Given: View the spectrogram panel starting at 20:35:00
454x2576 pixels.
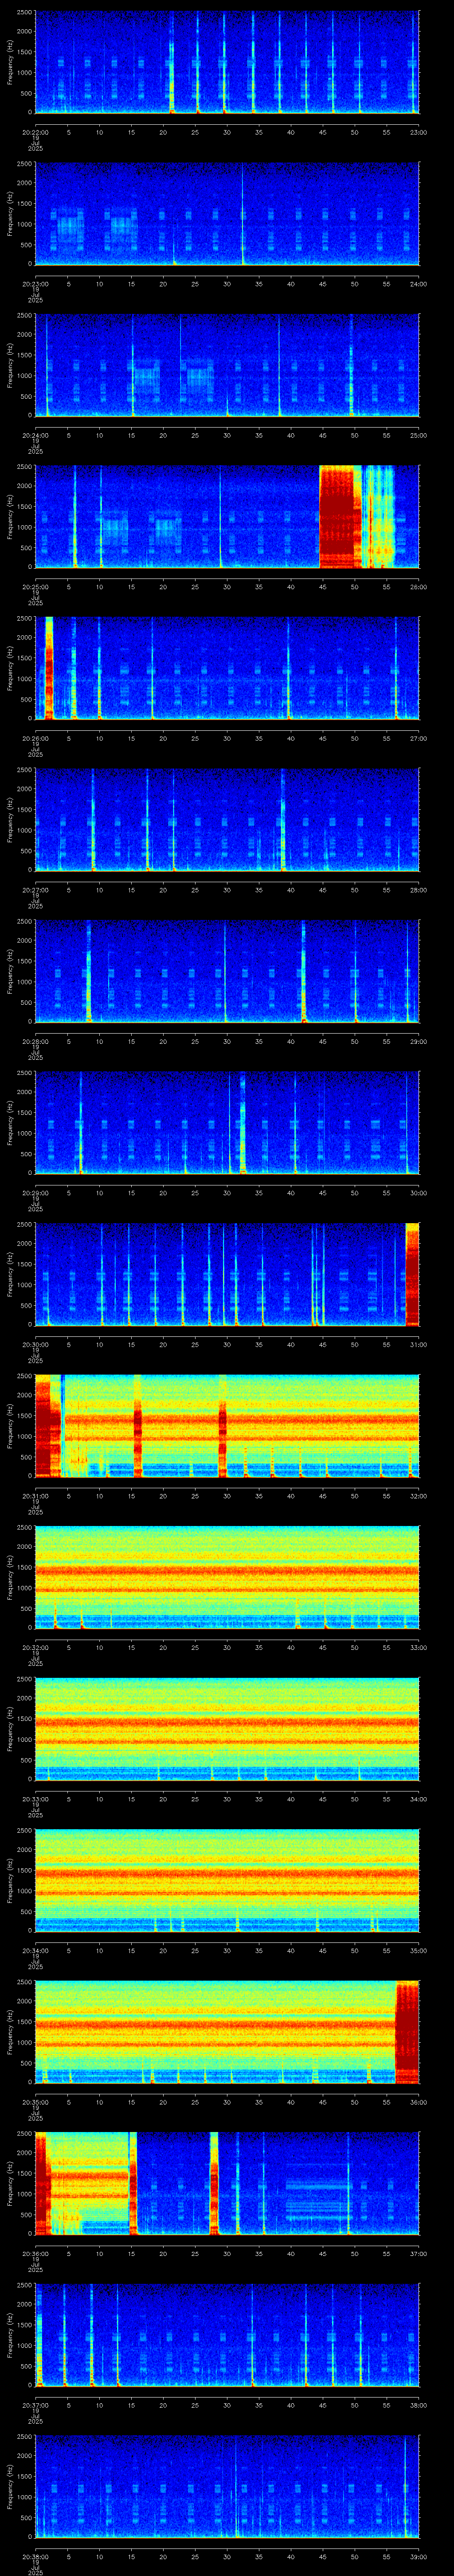Looking at the screenshot, I should 227,2032.
